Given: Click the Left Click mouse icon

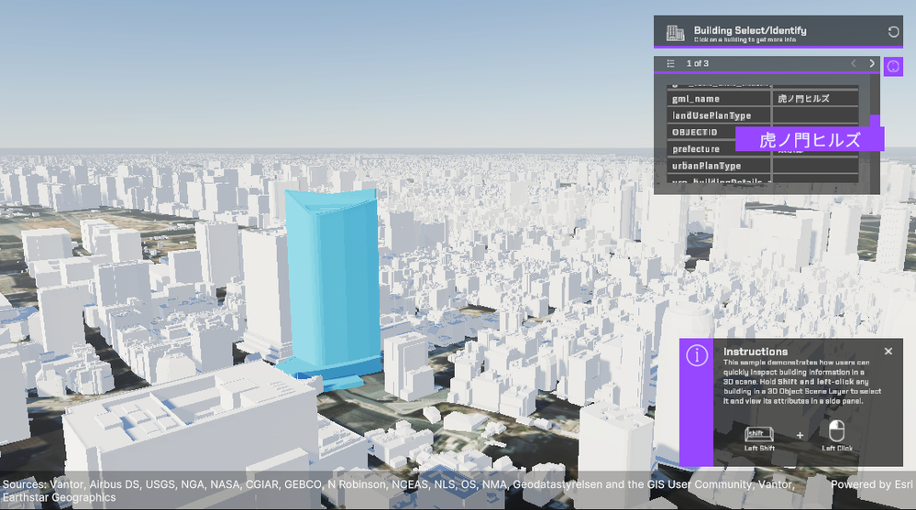Looking at the screenshot, I should pyautogui.click(x=836, y=431).
